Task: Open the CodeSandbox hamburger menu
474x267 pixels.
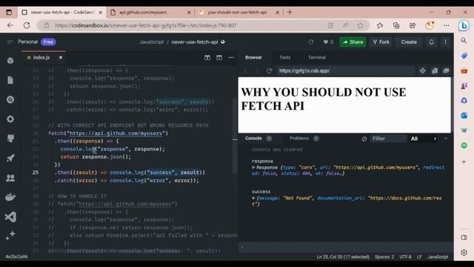Action: [x=10, y=42]
